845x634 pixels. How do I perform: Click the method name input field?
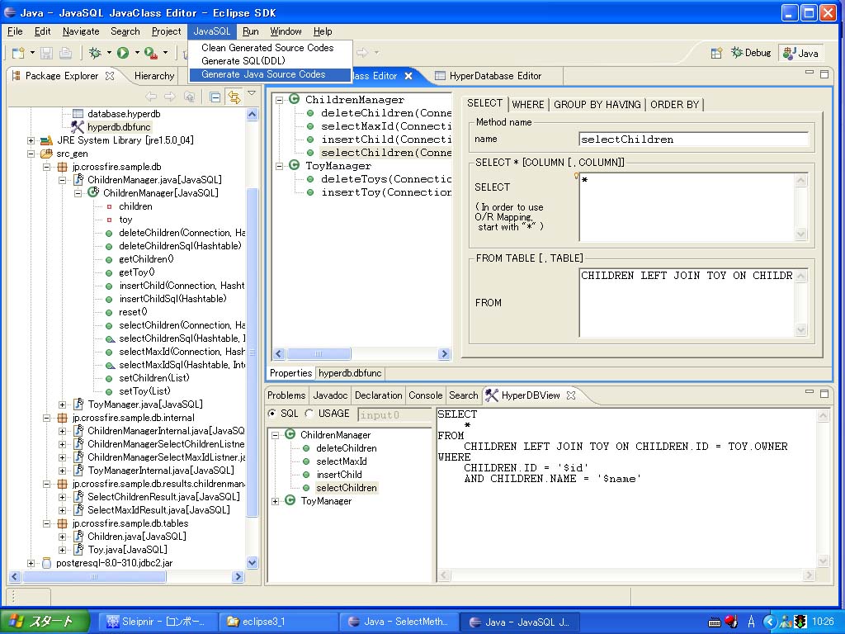pyautogui.click(x=693, y=140)
